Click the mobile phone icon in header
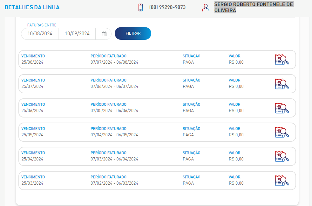The height and width of the screenshot is (206, 312). (140, 7)
